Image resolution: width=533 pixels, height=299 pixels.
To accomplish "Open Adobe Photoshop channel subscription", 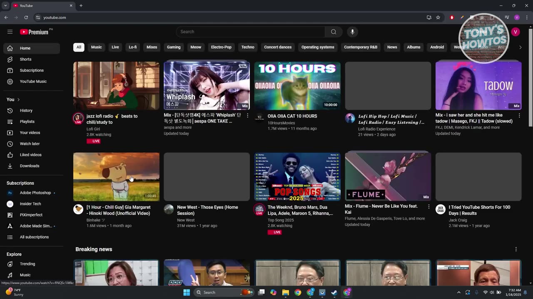I will 32,193.
